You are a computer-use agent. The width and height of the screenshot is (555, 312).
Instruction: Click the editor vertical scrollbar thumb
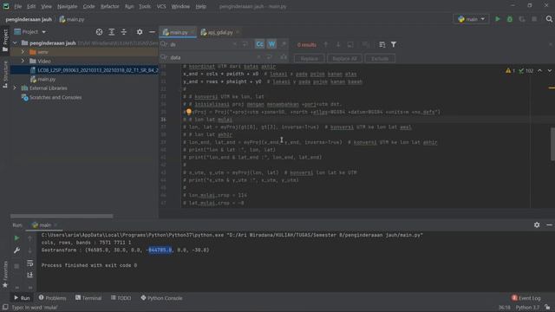tap(552, 144)
